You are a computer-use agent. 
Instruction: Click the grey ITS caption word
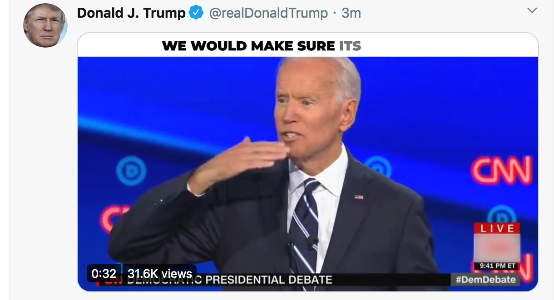(350, 46)
